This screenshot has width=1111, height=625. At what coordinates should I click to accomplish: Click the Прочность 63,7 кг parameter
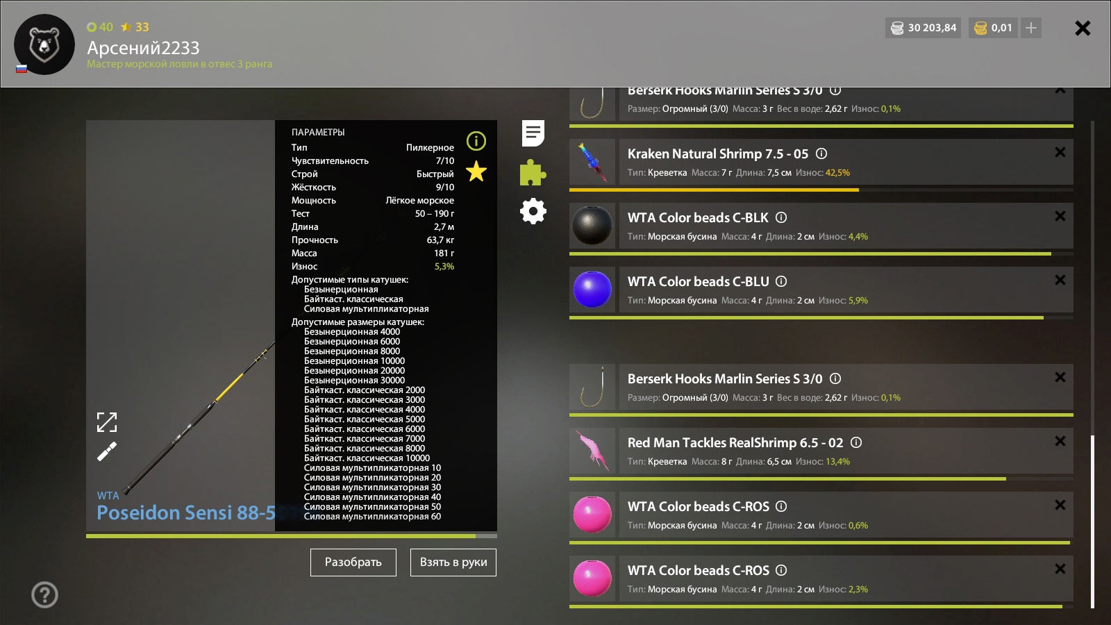(373, 240)
